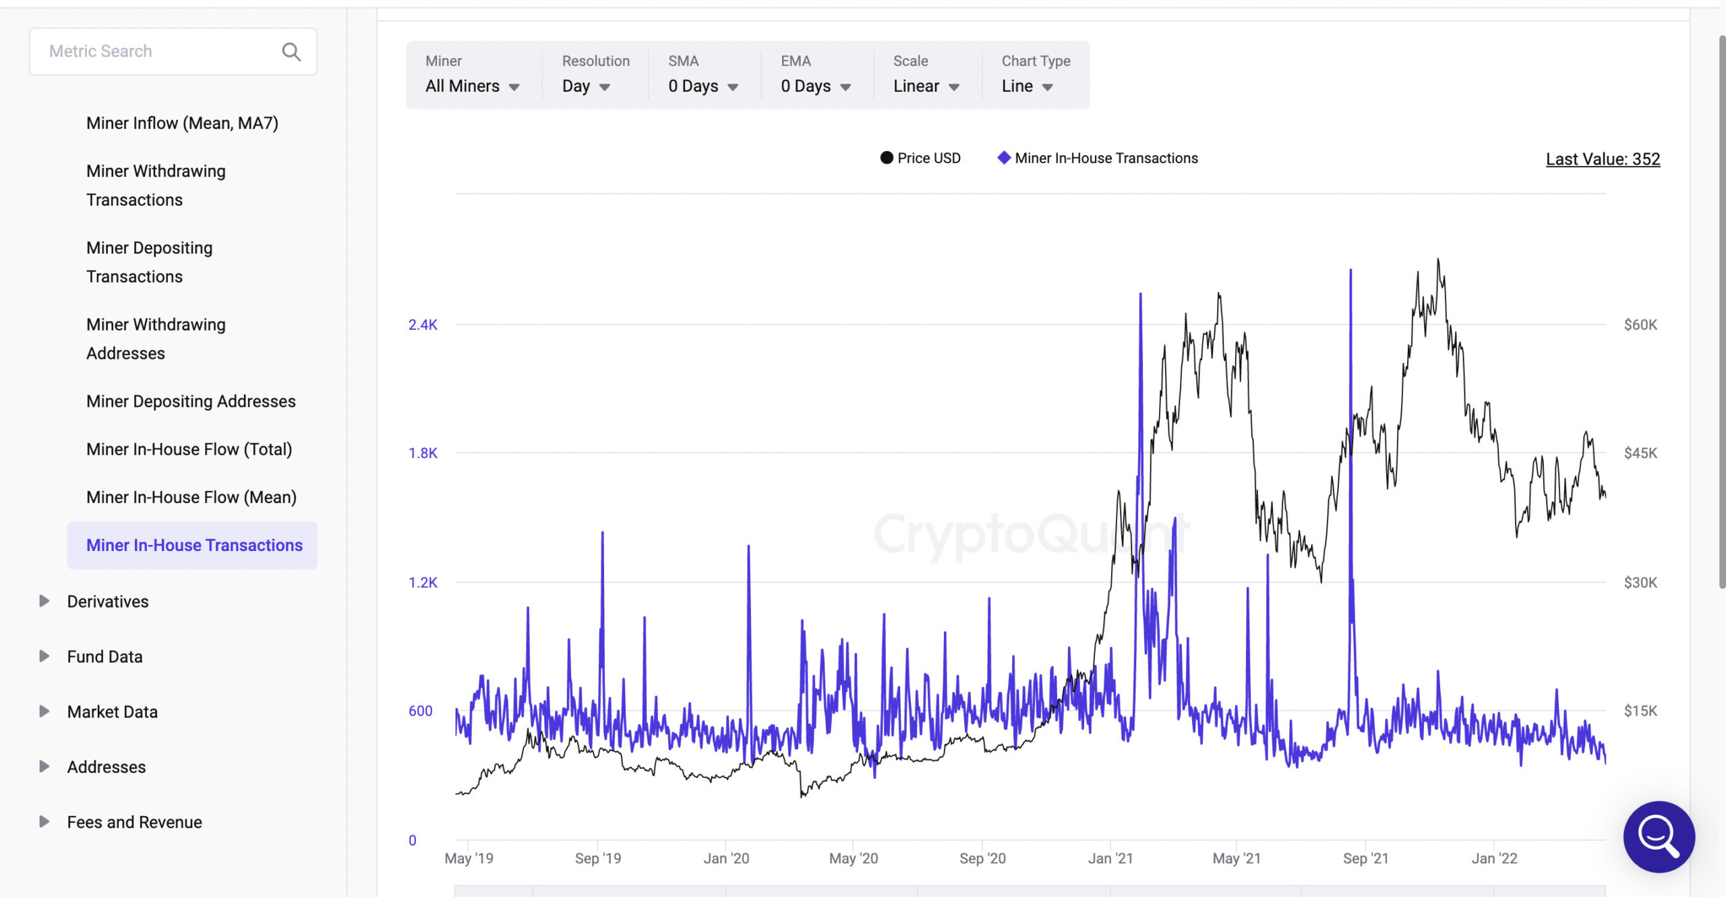Click the Price USD legend icon
The width and height of the screenshot is (1726, 897).
tap(886, 158)
